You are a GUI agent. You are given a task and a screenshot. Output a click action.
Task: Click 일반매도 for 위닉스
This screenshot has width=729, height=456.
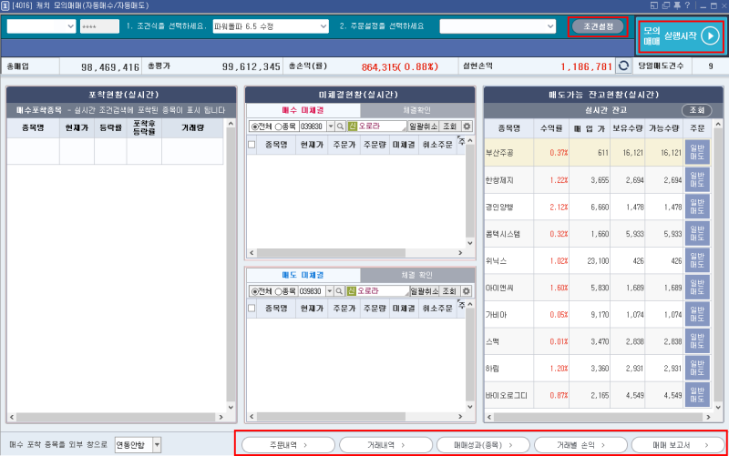697,260
